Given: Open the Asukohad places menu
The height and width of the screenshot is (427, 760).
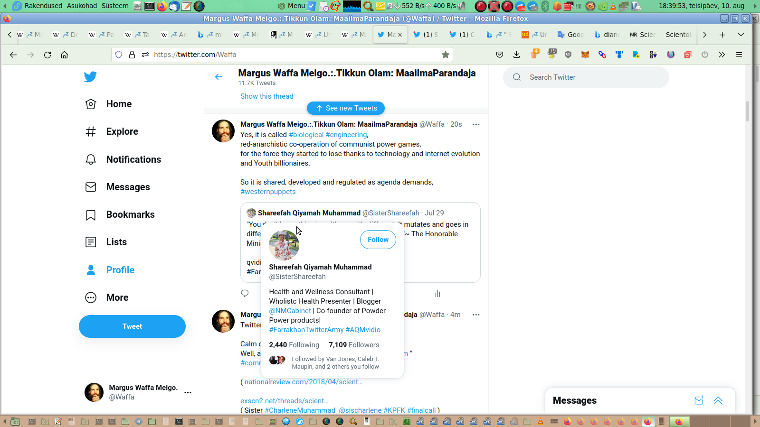Looking at the screenshot, I should [x=82, y=6].
